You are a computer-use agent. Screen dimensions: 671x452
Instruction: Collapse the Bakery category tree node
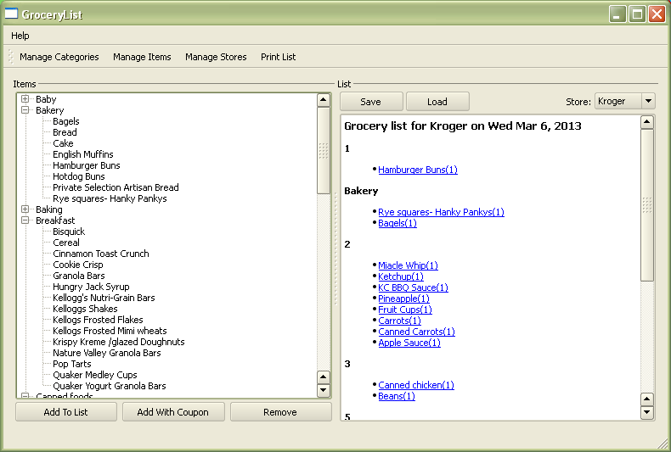25,110
